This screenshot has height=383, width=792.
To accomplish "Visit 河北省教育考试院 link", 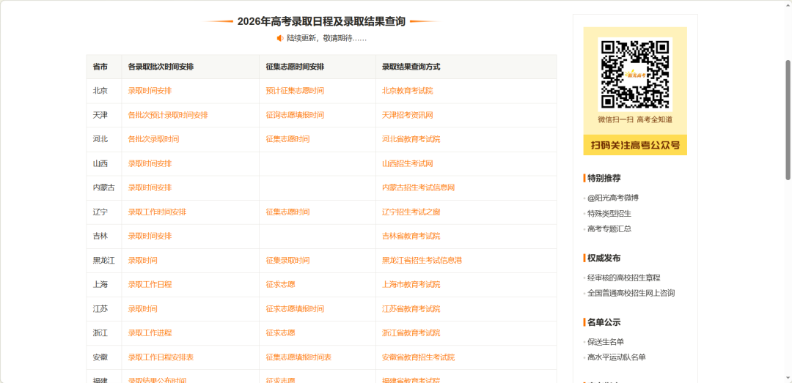I will tap(411, 139).
